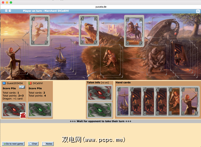Click the treasure chest 3 card on the board
Viewport: 201px width, 147px height.
(x=89, y=30)
